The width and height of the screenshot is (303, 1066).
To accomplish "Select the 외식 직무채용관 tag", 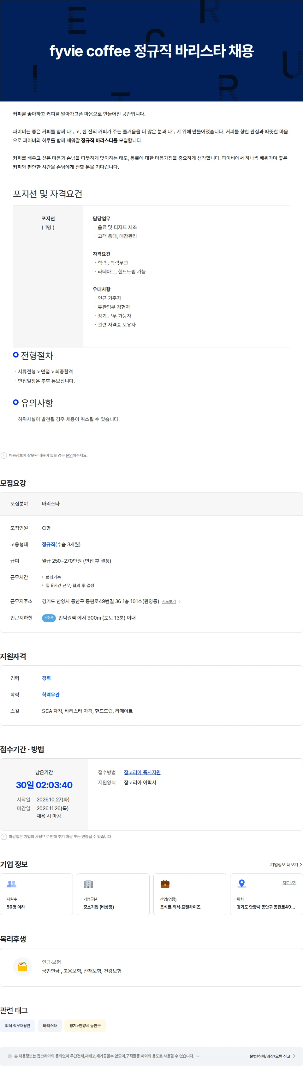I will [x=18, y=1026].
